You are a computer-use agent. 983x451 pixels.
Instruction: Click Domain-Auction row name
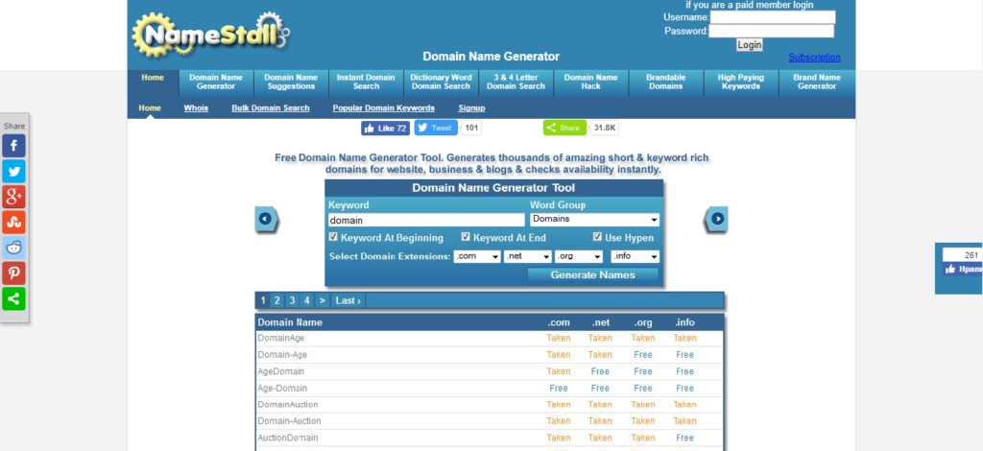(289, 421)
